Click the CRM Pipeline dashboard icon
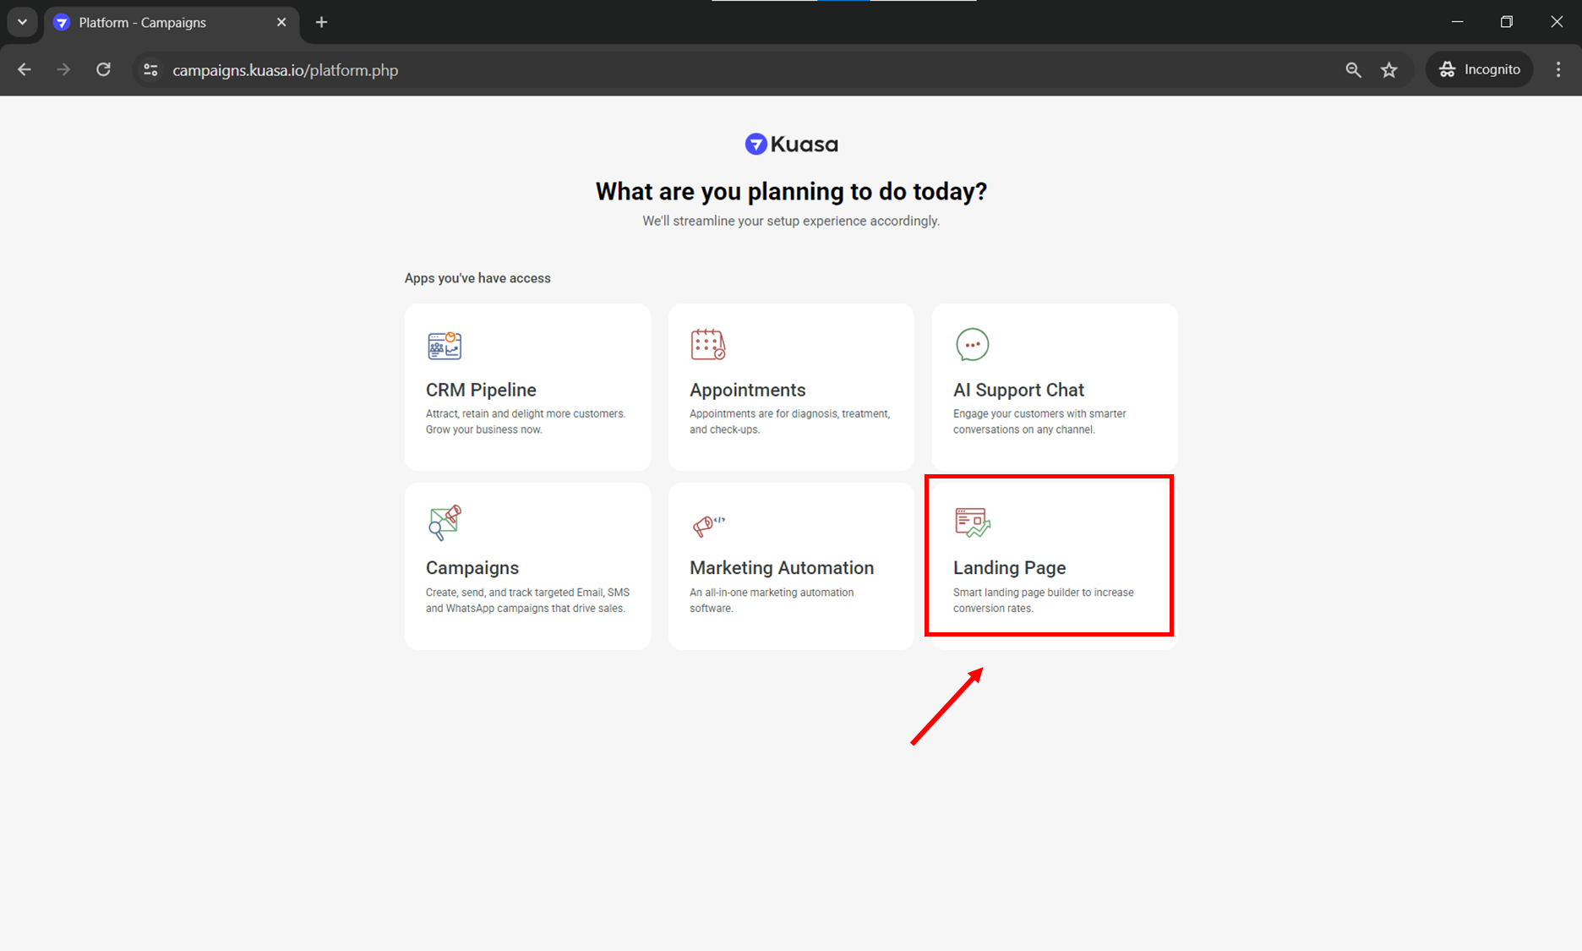This screenshot has width=1582, height=951. (444, 346)
